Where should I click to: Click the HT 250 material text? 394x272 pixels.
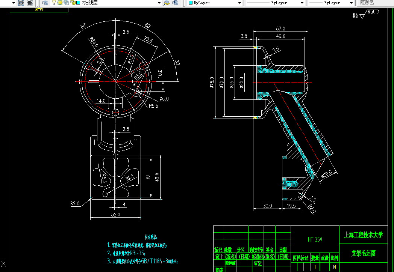(x=315, y=240)
